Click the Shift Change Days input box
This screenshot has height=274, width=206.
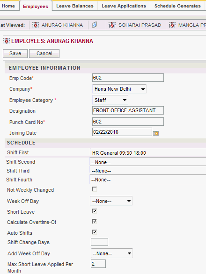click(99, 242)
